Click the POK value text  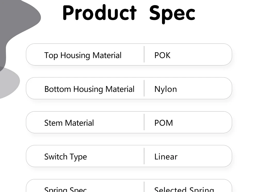(x=162, y=55)
